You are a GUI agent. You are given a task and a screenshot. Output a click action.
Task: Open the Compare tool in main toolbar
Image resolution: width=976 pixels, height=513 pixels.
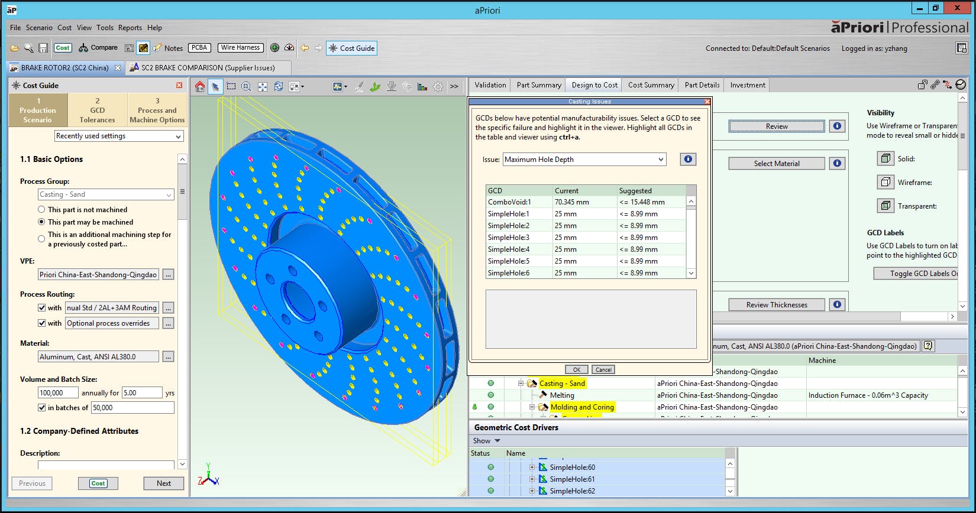[98, 48]
